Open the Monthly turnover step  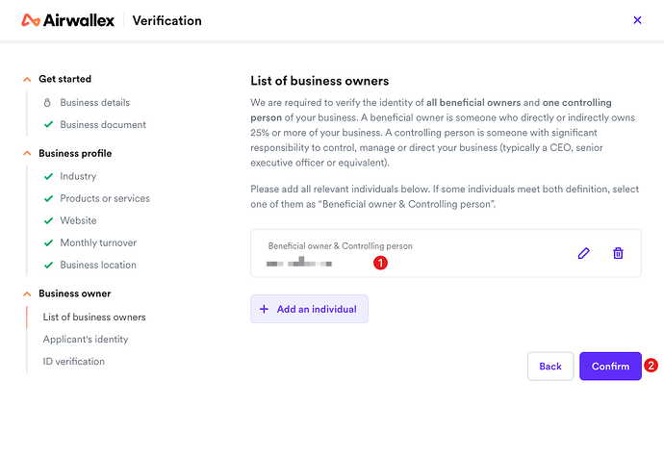click(x=98, y=242)
